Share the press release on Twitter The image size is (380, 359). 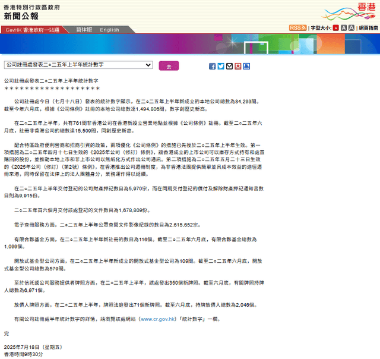tap(221, 66)
